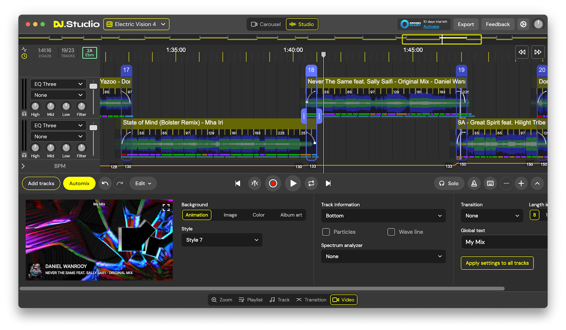Viewport: 566px width, 330px height.
Task: Rewind the timeline view
Action: (x=522, y=52)
